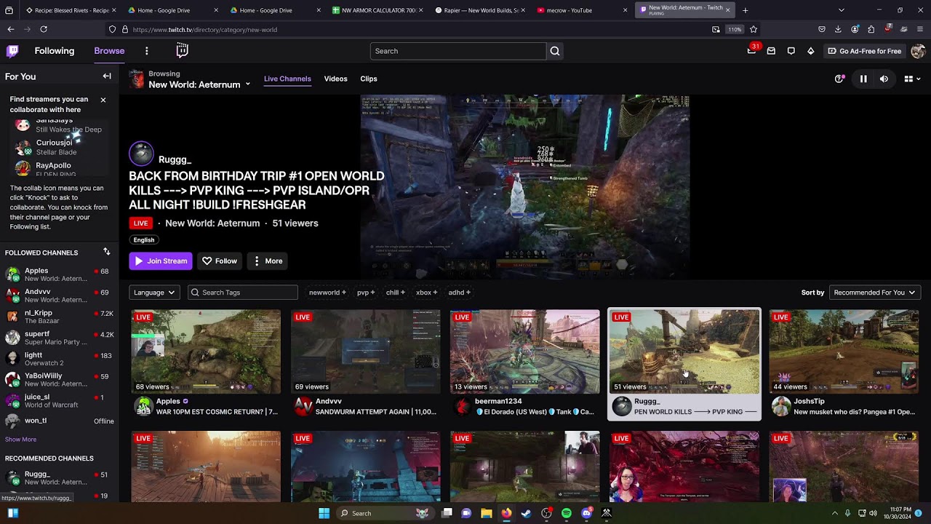Viewport: 931px width, 524px height.
Task: Add the adhd tag filter
Action: 459,293
